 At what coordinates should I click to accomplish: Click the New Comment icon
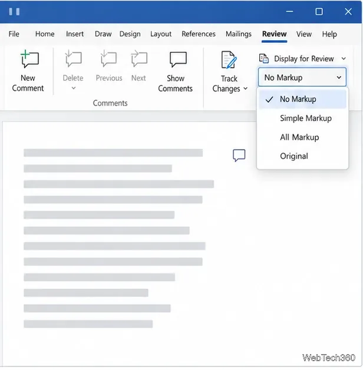[29, 59]
